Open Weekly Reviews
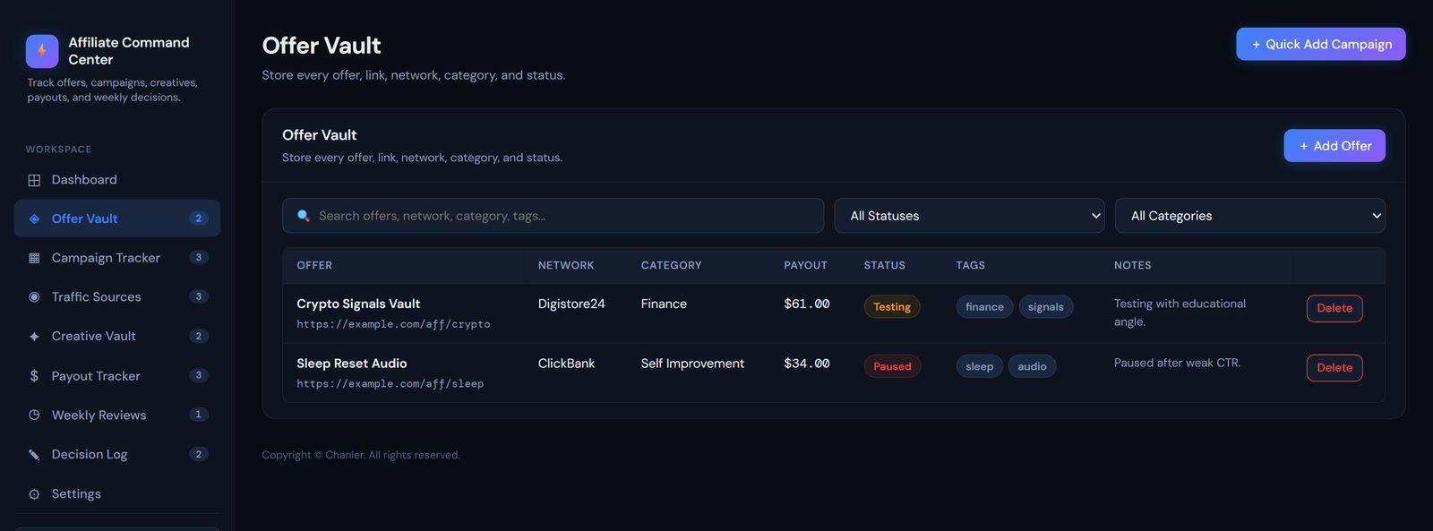 click(x=117, y=415)
